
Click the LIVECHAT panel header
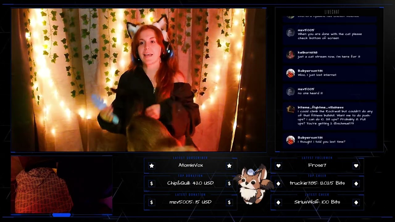[332, 12]
